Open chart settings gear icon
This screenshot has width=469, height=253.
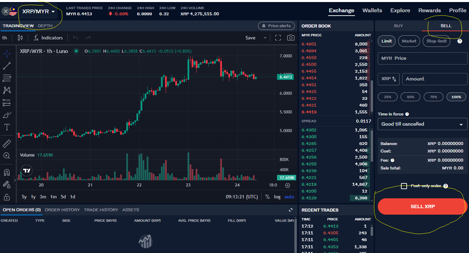coord(288,185)
